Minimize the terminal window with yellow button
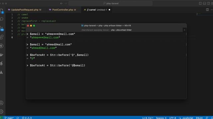 coord(31,26)
